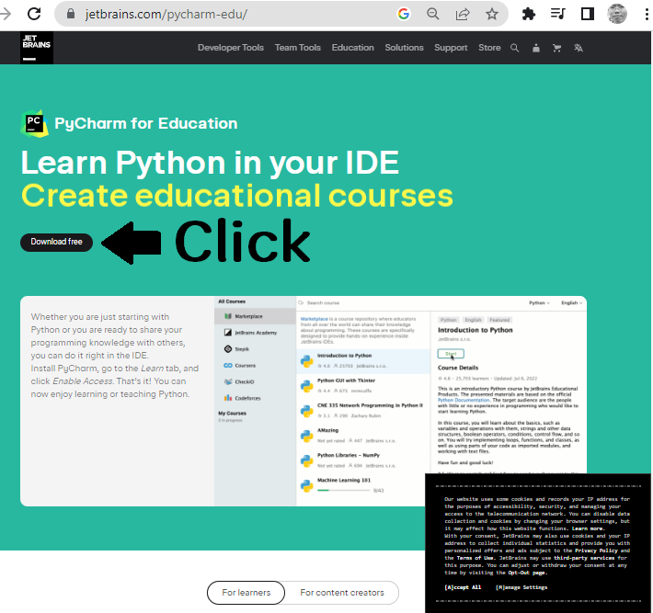653x613 pixels.
Task: Reload the page with the refresh icon
Action: (x=34, y=14)
